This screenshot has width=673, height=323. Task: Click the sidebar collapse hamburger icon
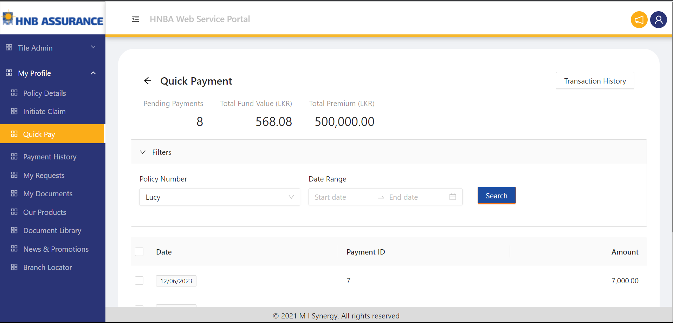click(135, 19)
